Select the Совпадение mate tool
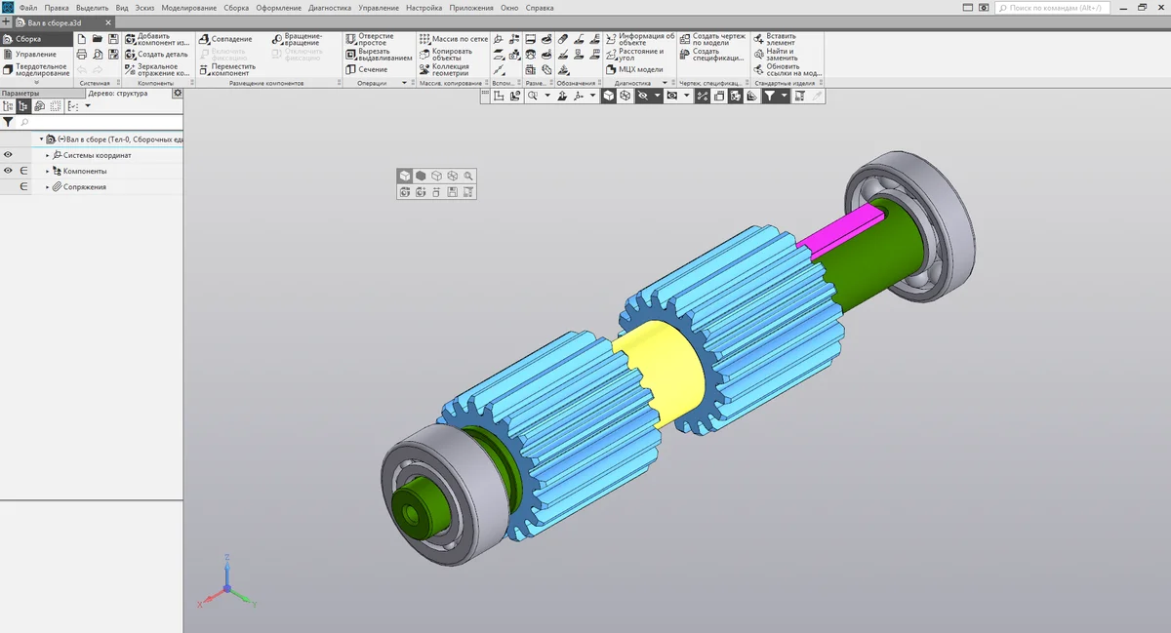This screenshot has width=1171, height=633. (x=225, y=39)
